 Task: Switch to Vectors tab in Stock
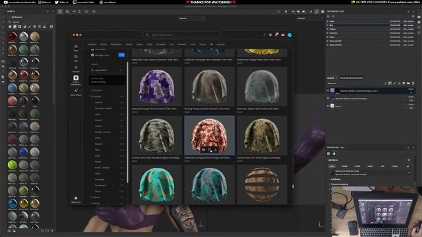pyautogui.click(x=129, y=44)
